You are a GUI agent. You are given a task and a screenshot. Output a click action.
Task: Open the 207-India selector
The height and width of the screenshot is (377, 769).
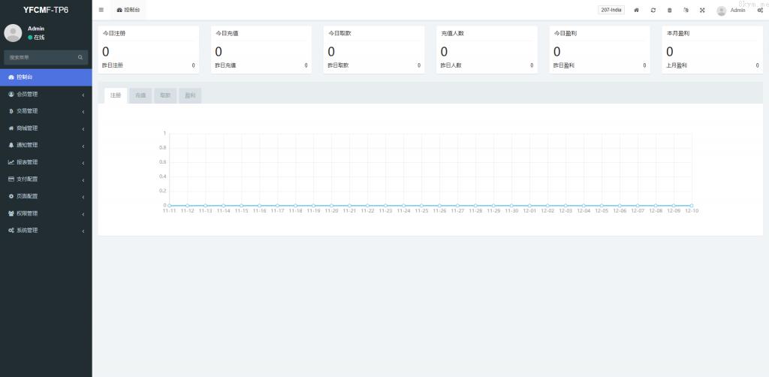pyautogui.click(x=611, y=10)
